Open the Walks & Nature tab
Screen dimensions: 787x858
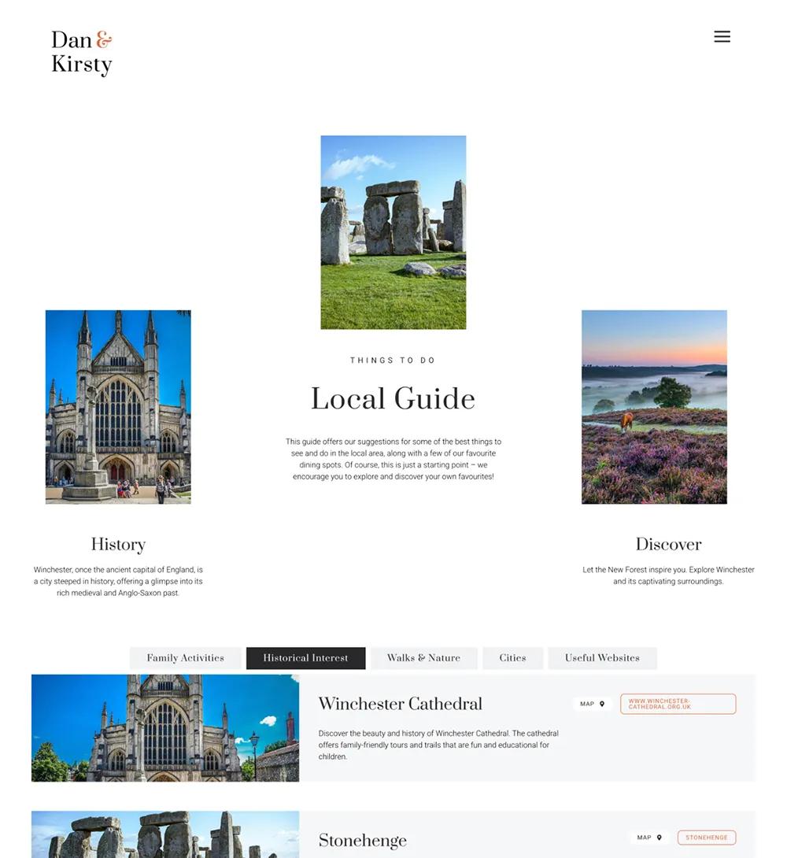[423, 658]
